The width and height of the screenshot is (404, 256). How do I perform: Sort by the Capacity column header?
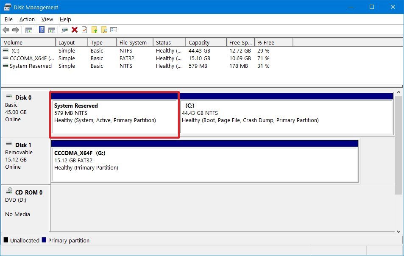(206, 42)
